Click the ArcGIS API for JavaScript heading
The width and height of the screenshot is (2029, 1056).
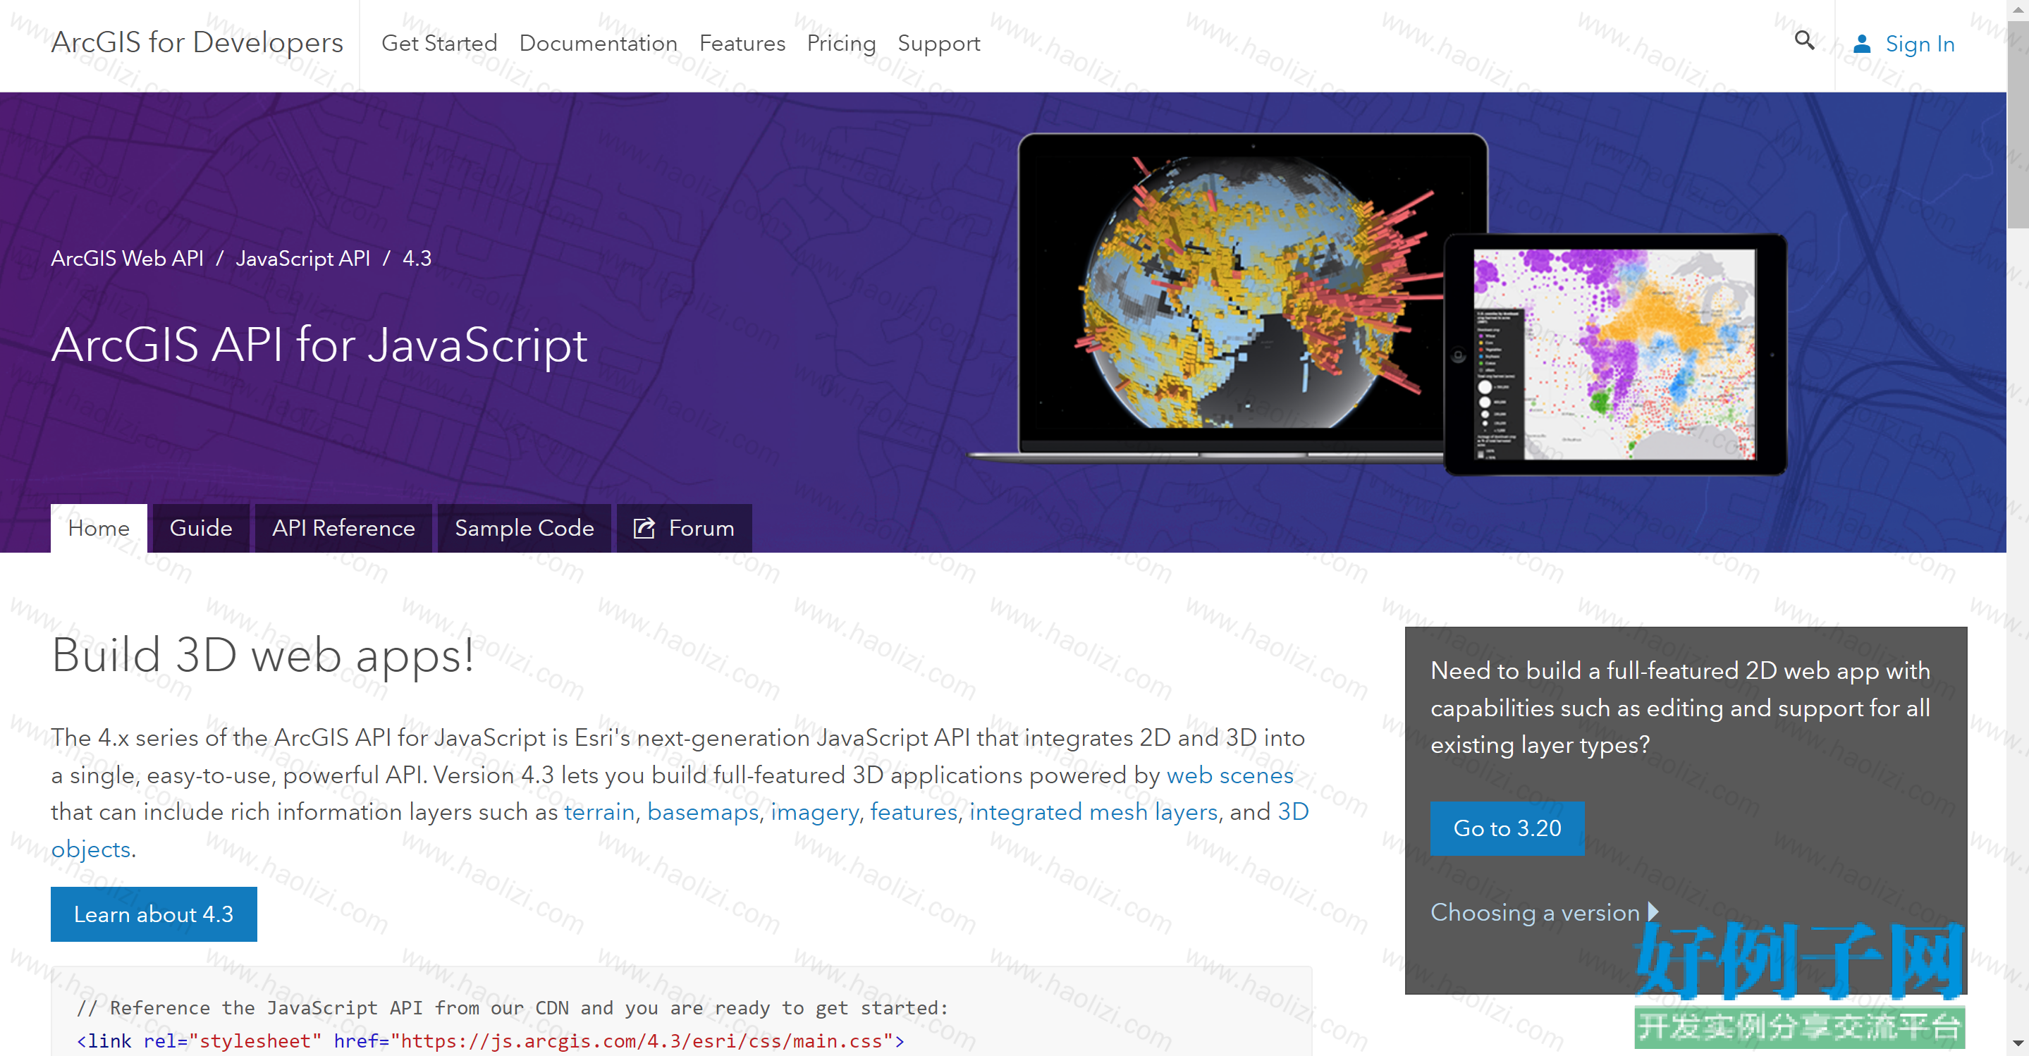tap(319, 345)
